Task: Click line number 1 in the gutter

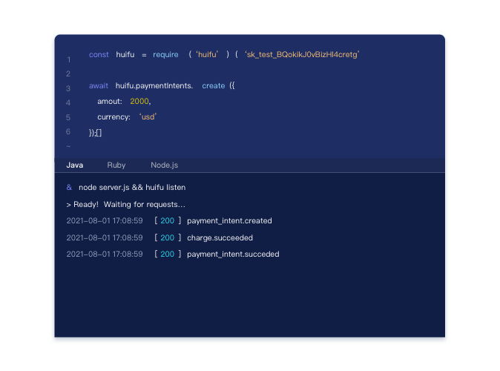Action: pos(68,59)
